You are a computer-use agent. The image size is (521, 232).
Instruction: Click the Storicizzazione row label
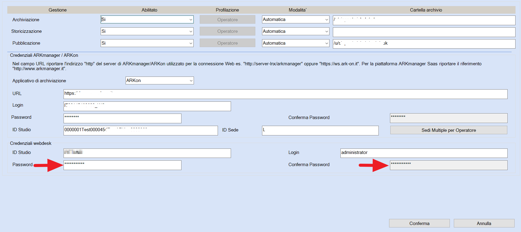pyautogui.click(x=26, y=31)
